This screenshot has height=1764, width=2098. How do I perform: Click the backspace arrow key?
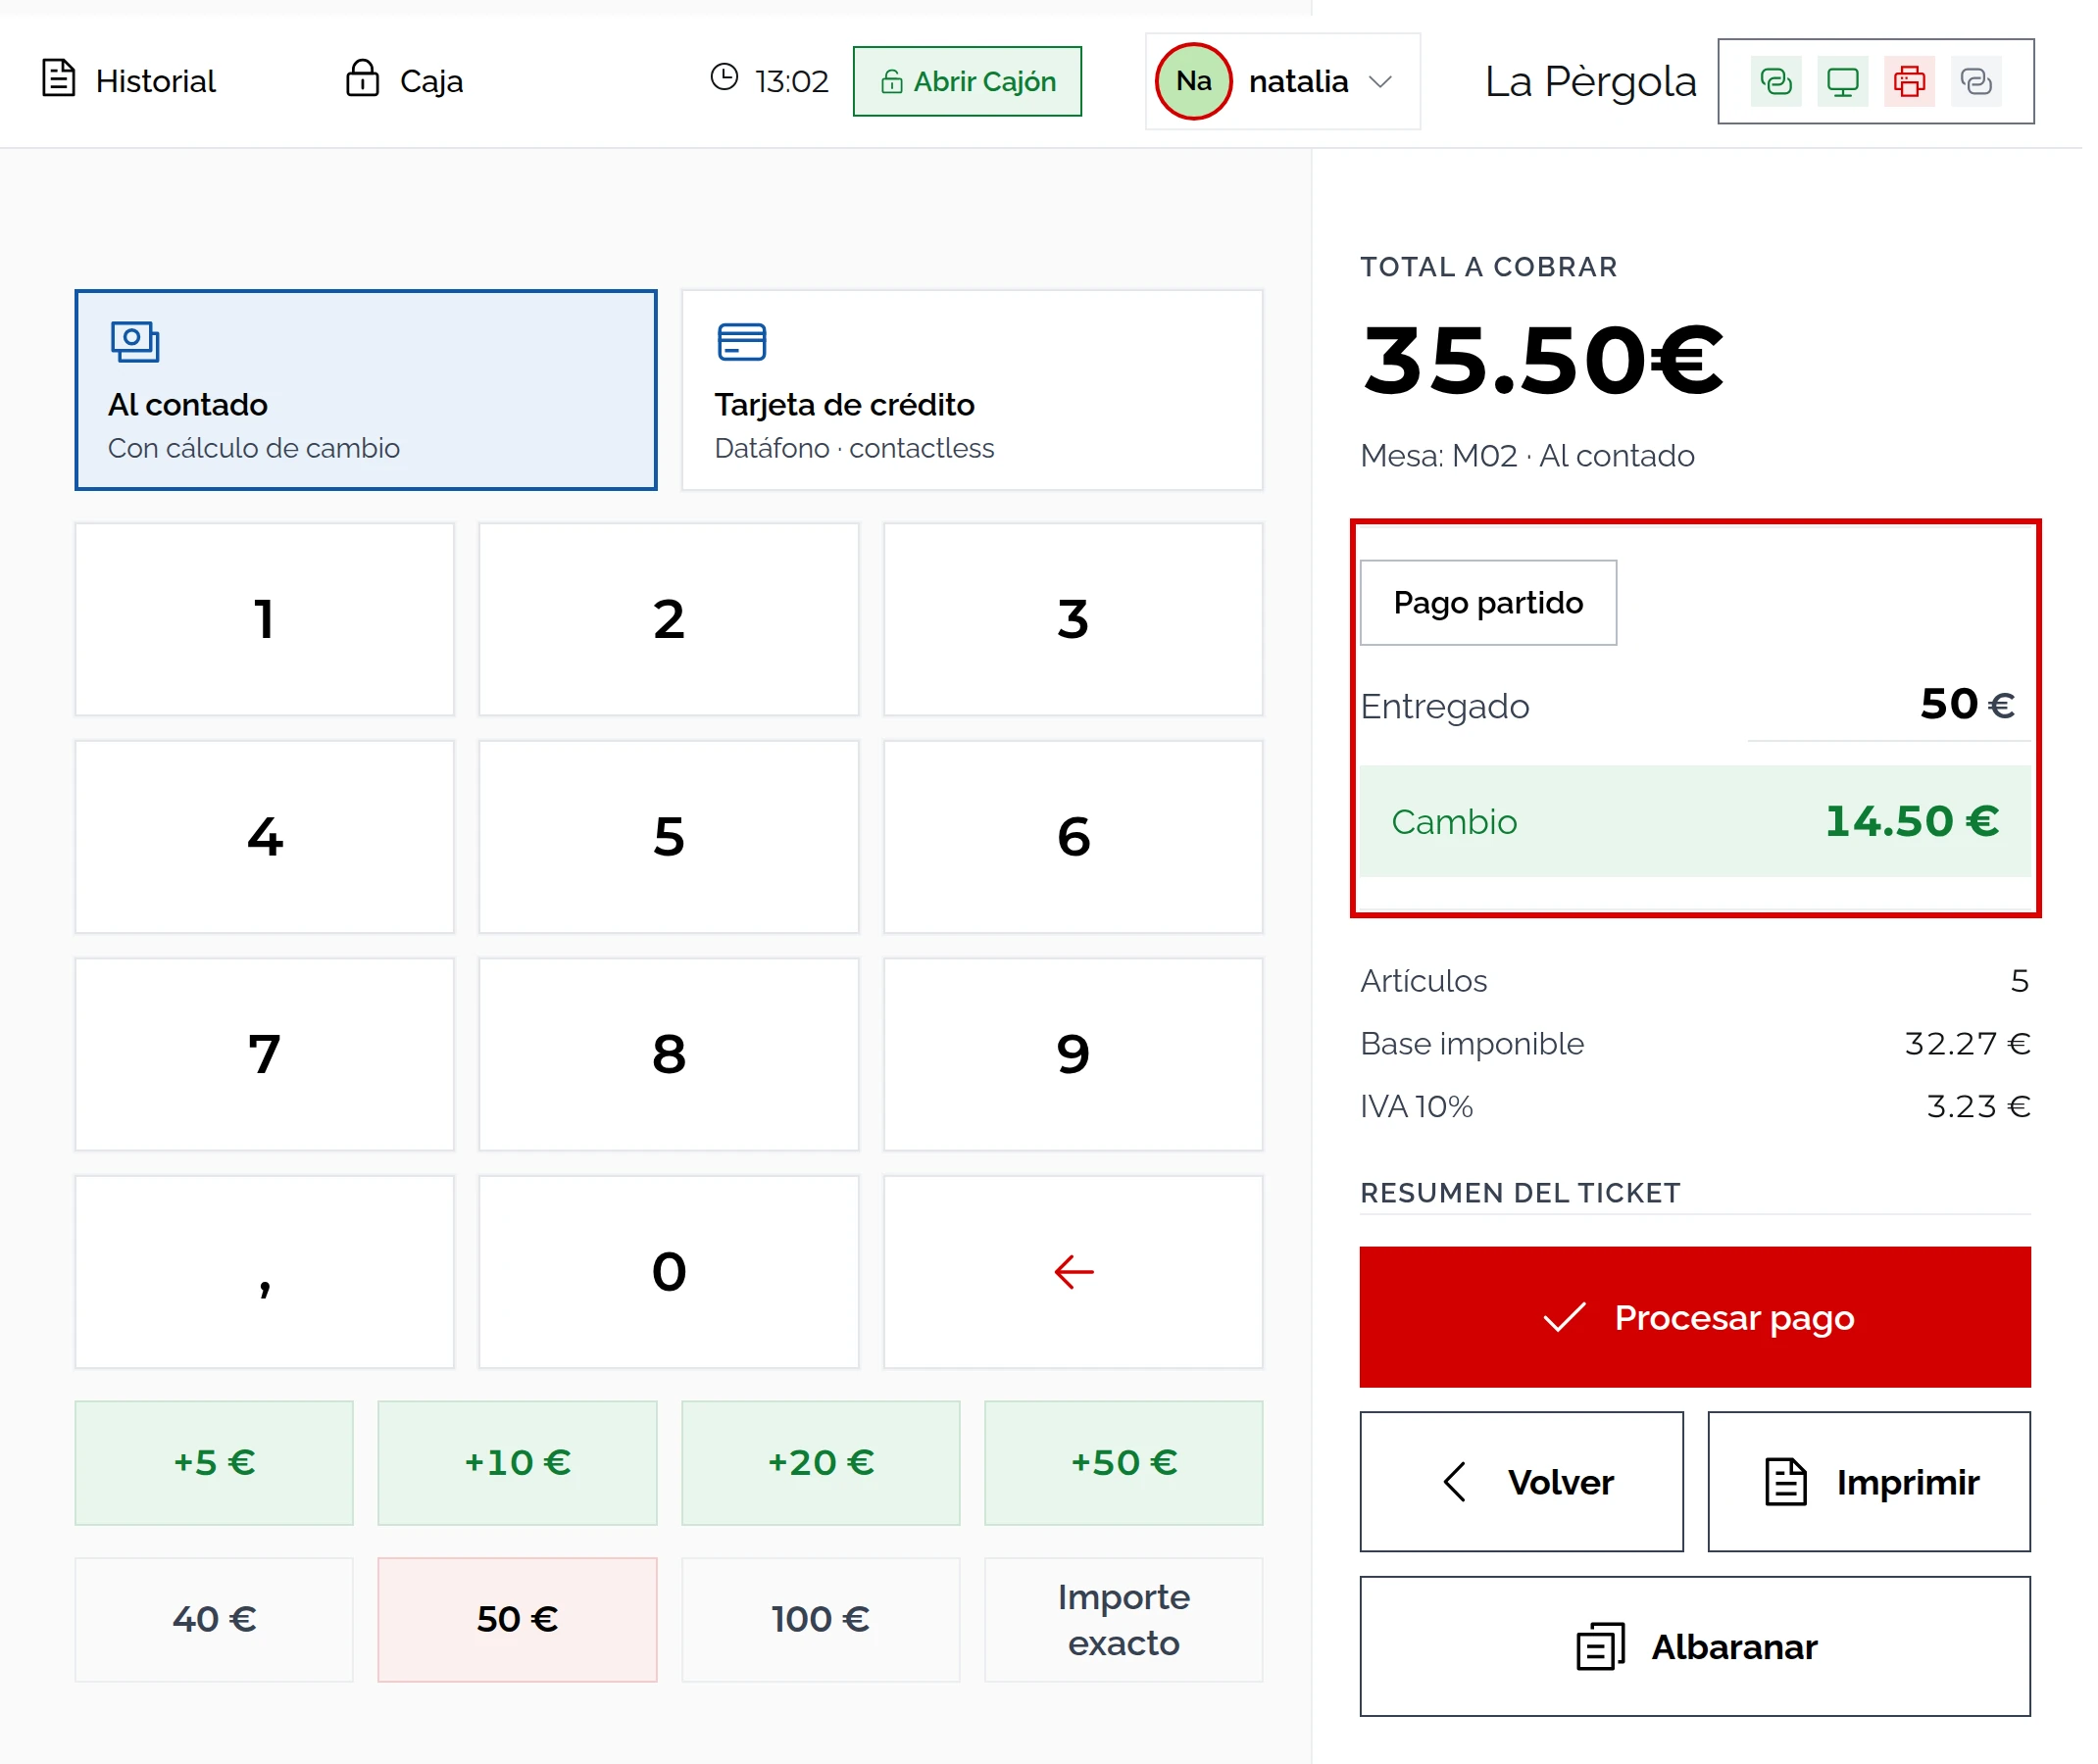click(x=1074, y=1272)
